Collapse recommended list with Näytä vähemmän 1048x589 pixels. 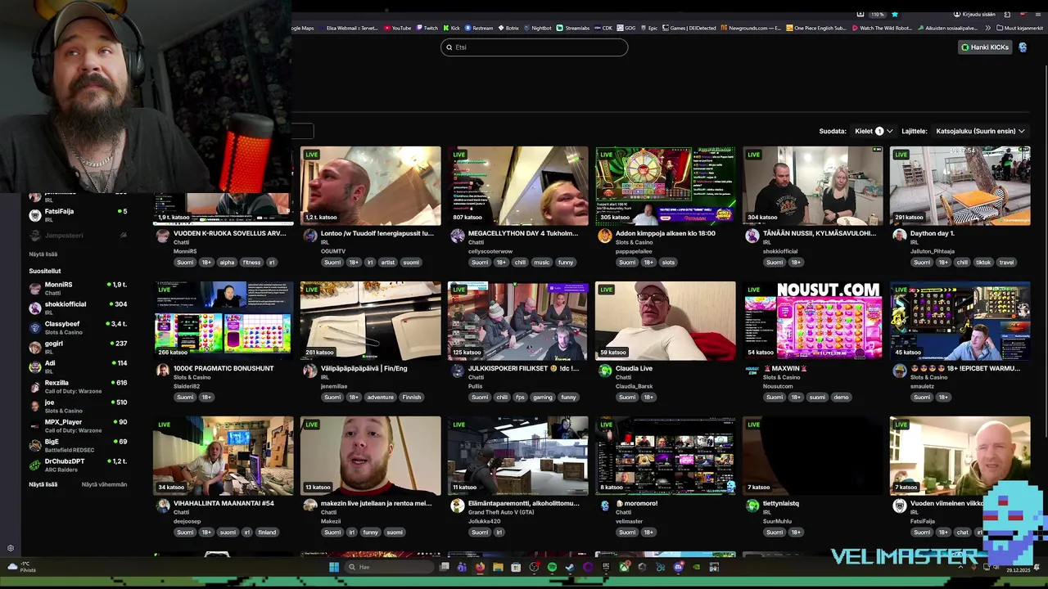(104, 484)
